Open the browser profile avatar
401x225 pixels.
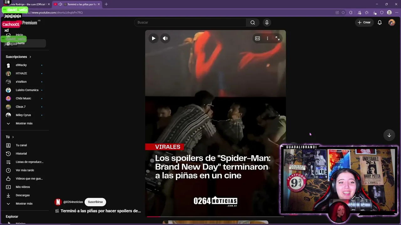389,12
